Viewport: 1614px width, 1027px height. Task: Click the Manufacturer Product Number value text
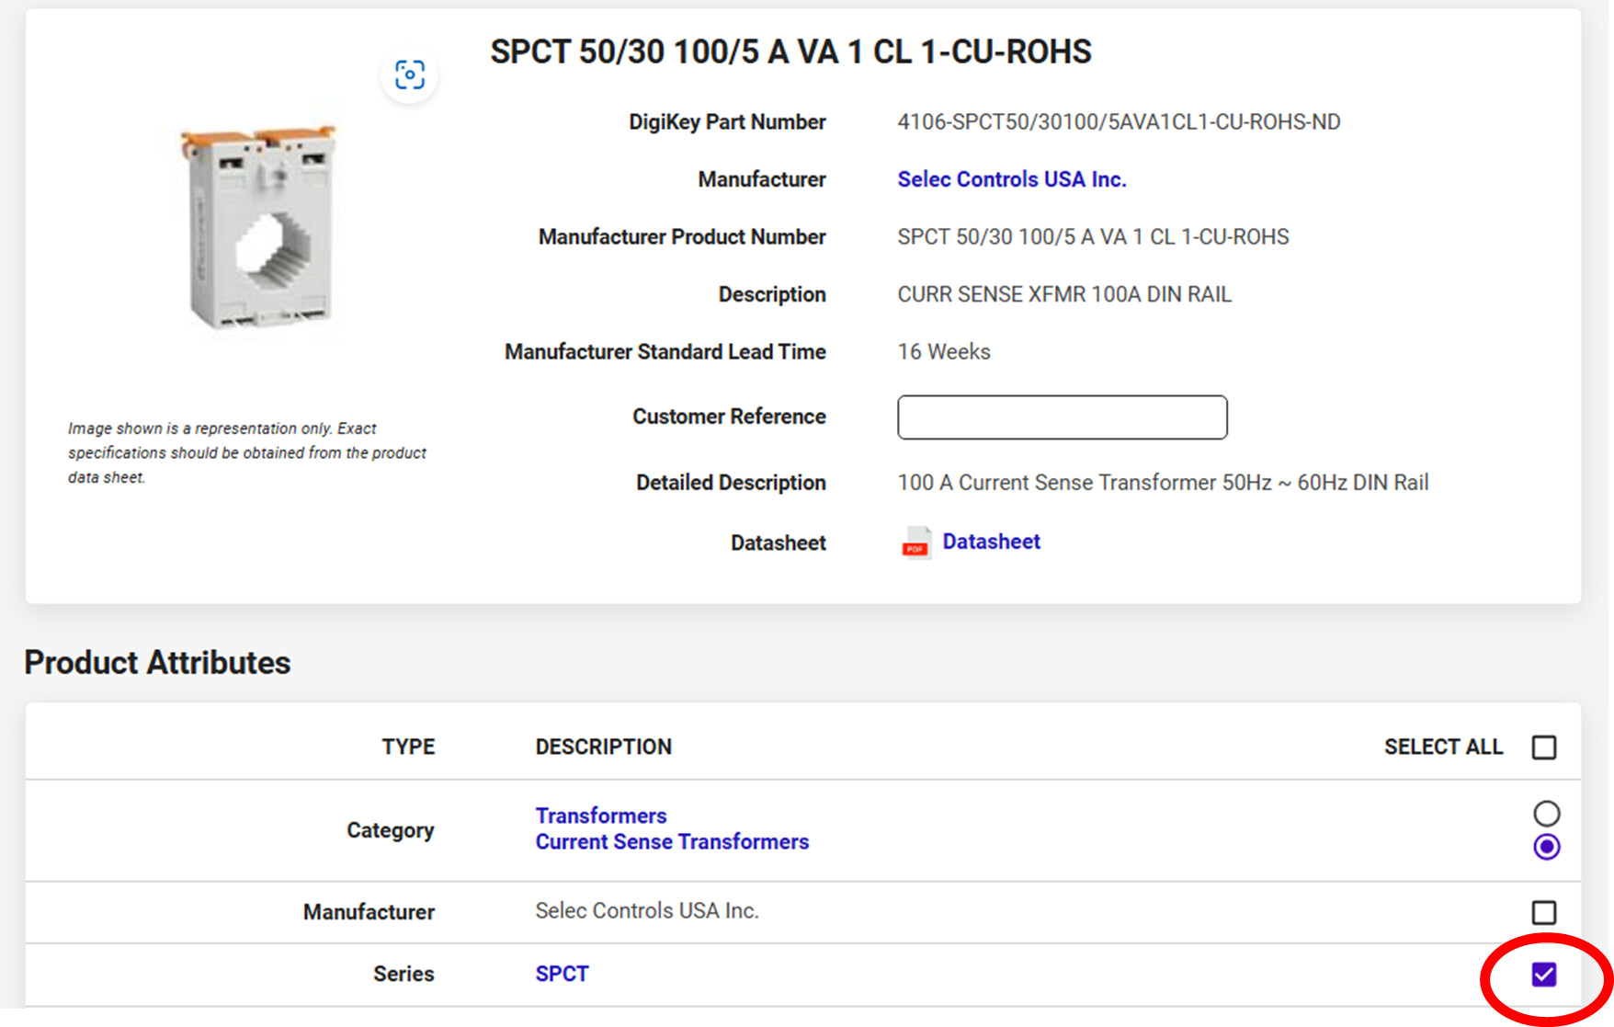coord(1093,237)
